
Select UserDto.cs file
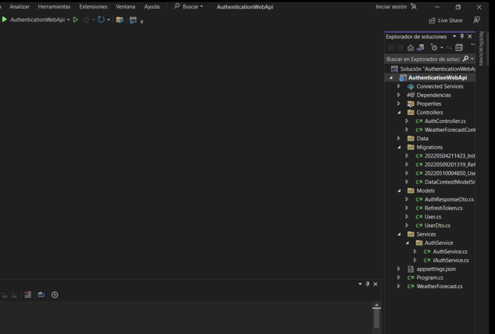tap(437, 226)
